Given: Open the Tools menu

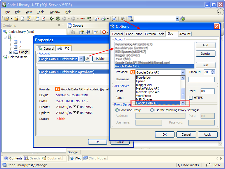Looking at the screenshot, I should pos(41,12).
